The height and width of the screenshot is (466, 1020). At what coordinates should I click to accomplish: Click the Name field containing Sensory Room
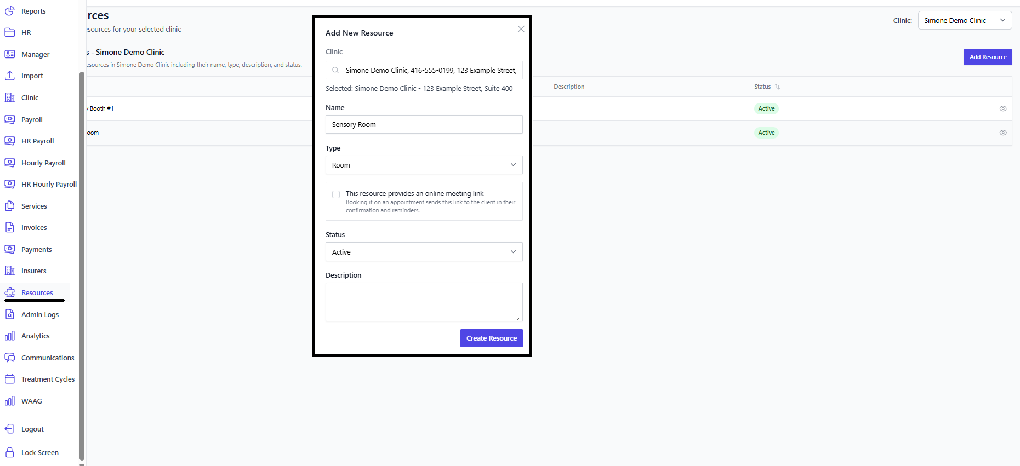[x=424, y=124]
